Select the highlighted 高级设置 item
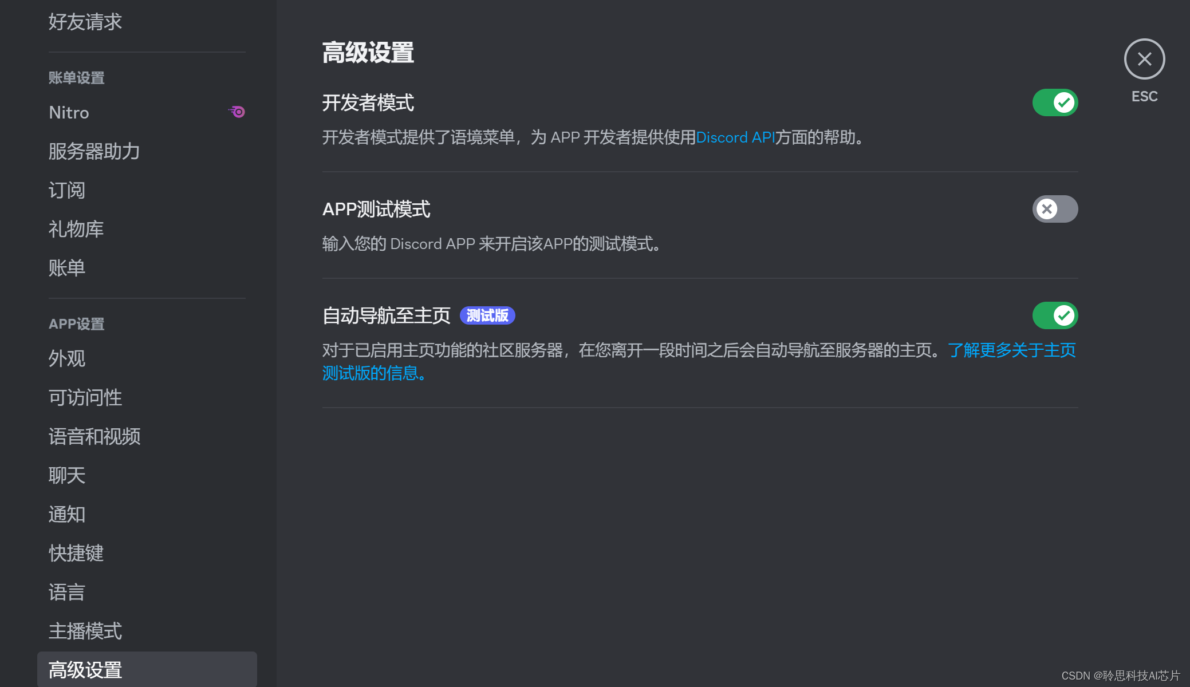This screenshot has width=1190, height=687. (x=147, y=669)
